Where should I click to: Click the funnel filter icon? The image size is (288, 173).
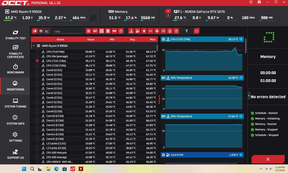[x=187, y=31]
